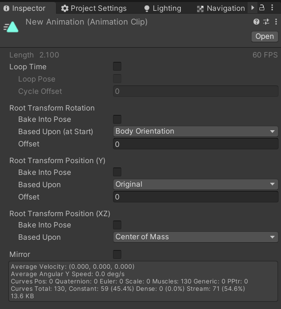Viewport: 281px width, 309px height.
Task: Click the Animation Clip asset icon
Action: [x=11, y=27]
